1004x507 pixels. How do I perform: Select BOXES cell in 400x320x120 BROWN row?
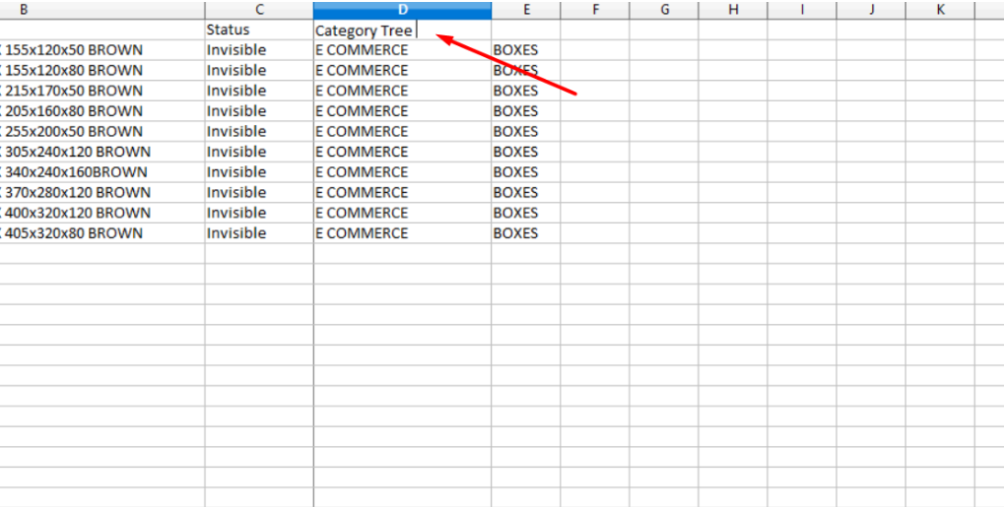[515, 213]
